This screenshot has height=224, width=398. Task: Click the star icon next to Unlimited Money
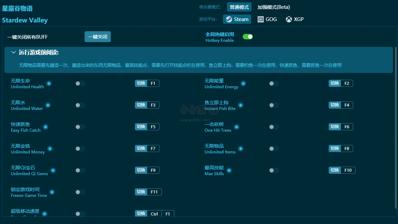pyautogui.click(x=50, y=149)
